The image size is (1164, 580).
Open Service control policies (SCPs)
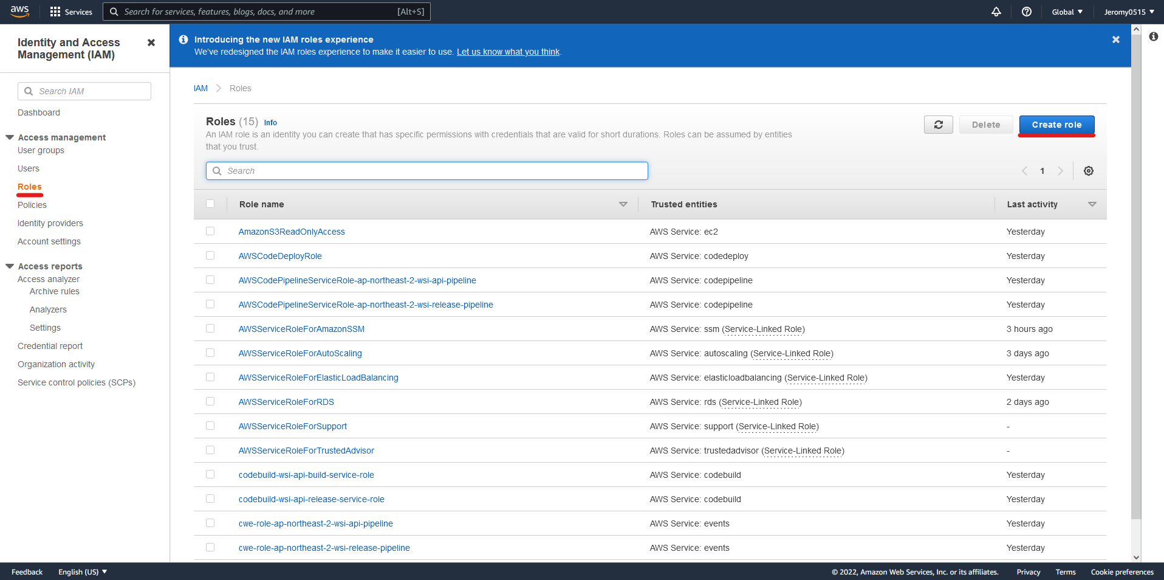coord(77,382)
